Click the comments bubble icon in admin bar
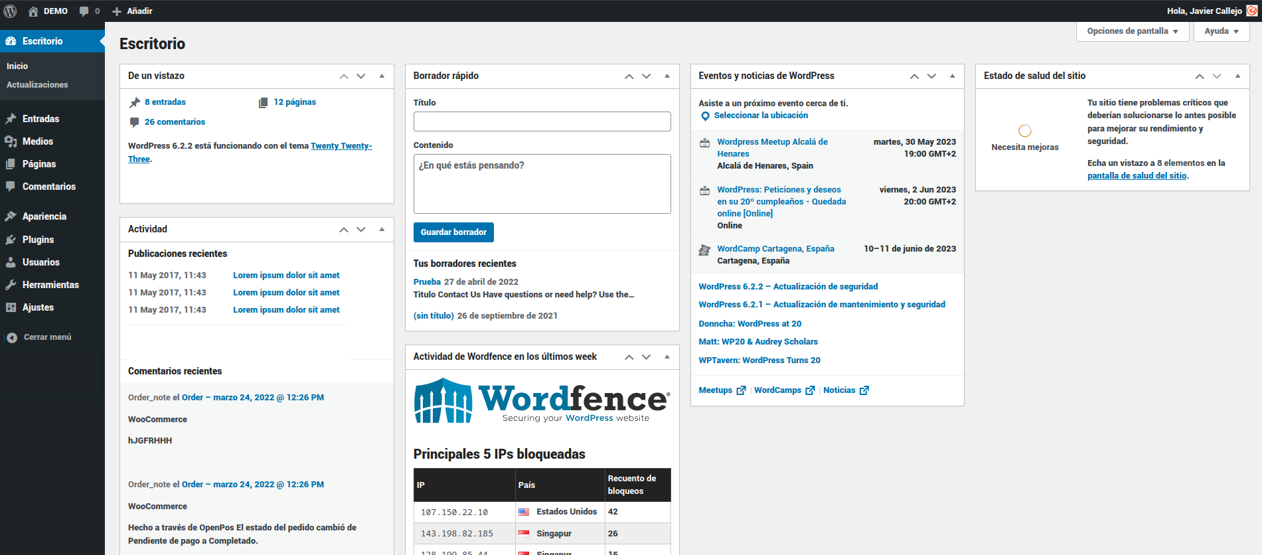The image size is (1262, 555). pyautogui.click(x=84, y=11)
